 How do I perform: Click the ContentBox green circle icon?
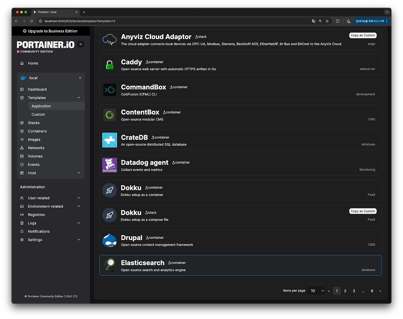110,115
